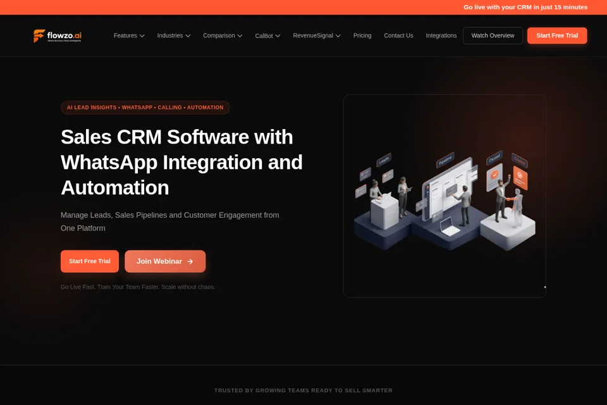Screen dimensions: 607x405
Task: Click the isometric sales team illustration
Action: [445, 201]
